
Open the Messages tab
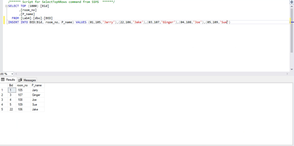point(27,80)
